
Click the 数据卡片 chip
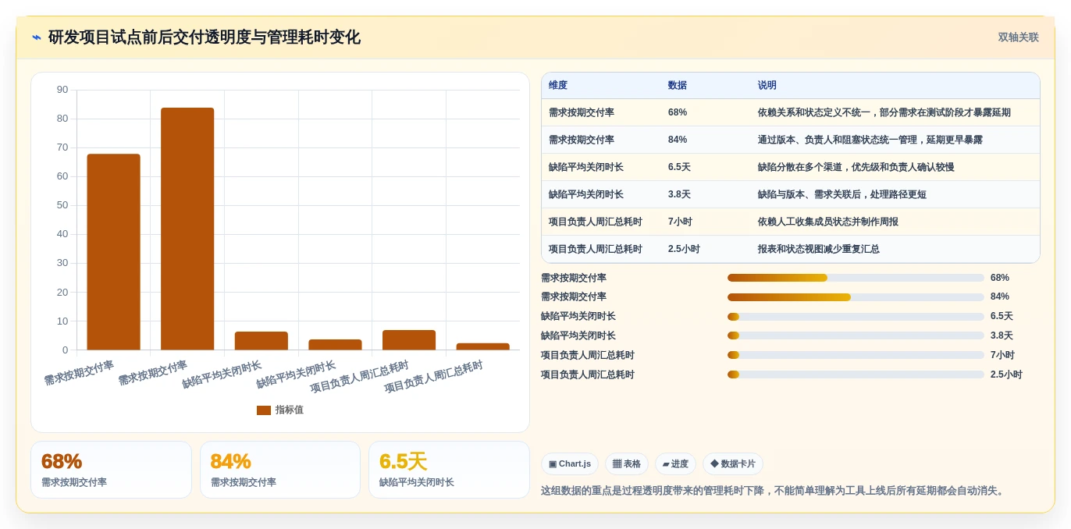[x=733, y=464]
